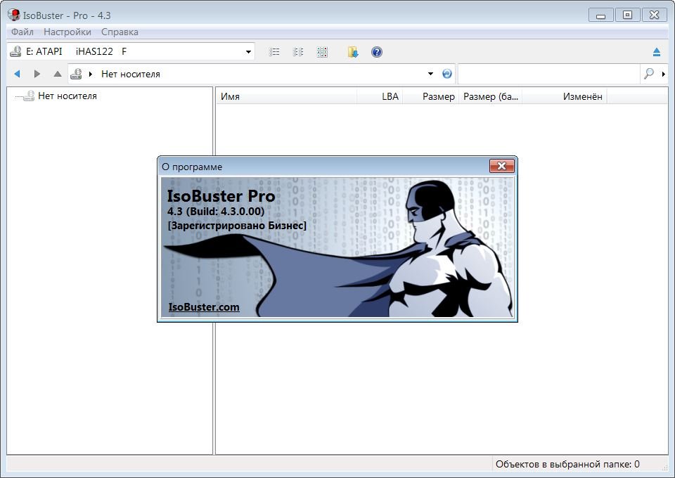Click the IsoBuster Pro title text
675x478 pixels.
click(221, 195)
